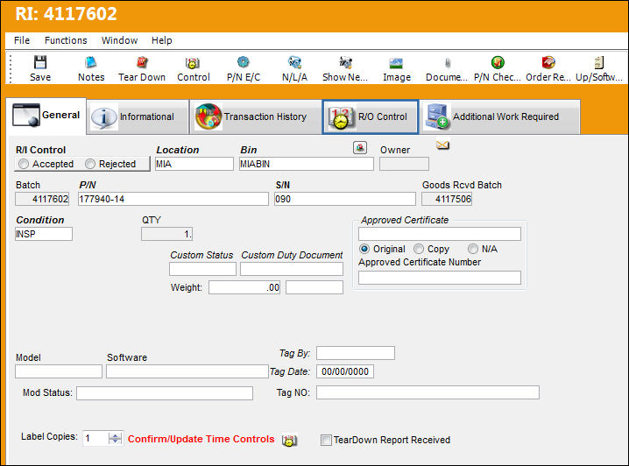Select the Original certificate option

(364, 249)
